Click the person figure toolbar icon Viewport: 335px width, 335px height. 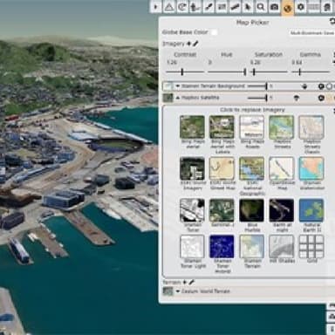(195, 7)
